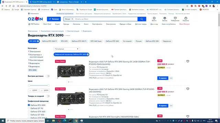Open Ozon Card menu item

47,24
